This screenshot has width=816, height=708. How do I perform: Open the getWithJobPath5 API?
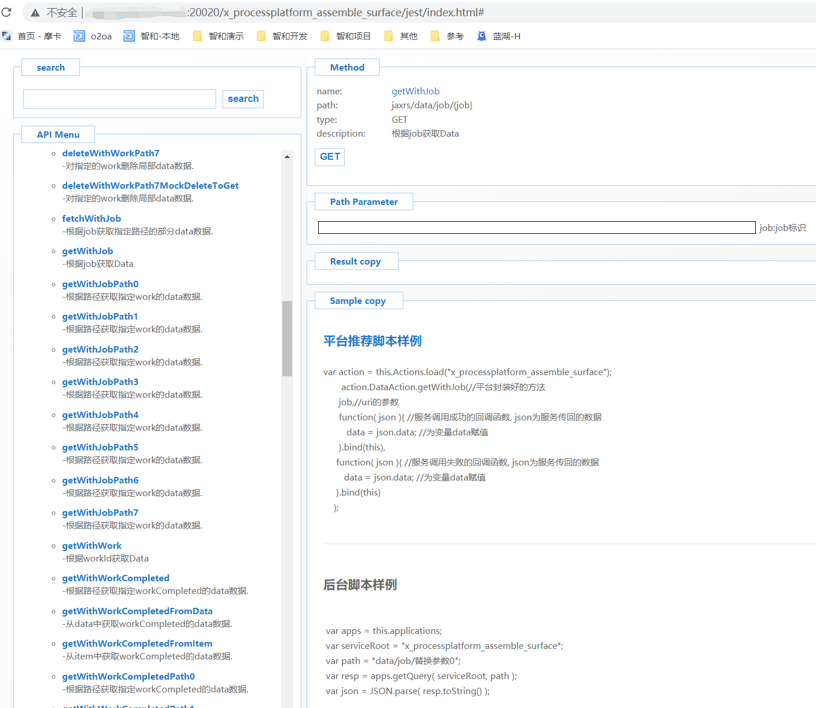pos(100,447)
